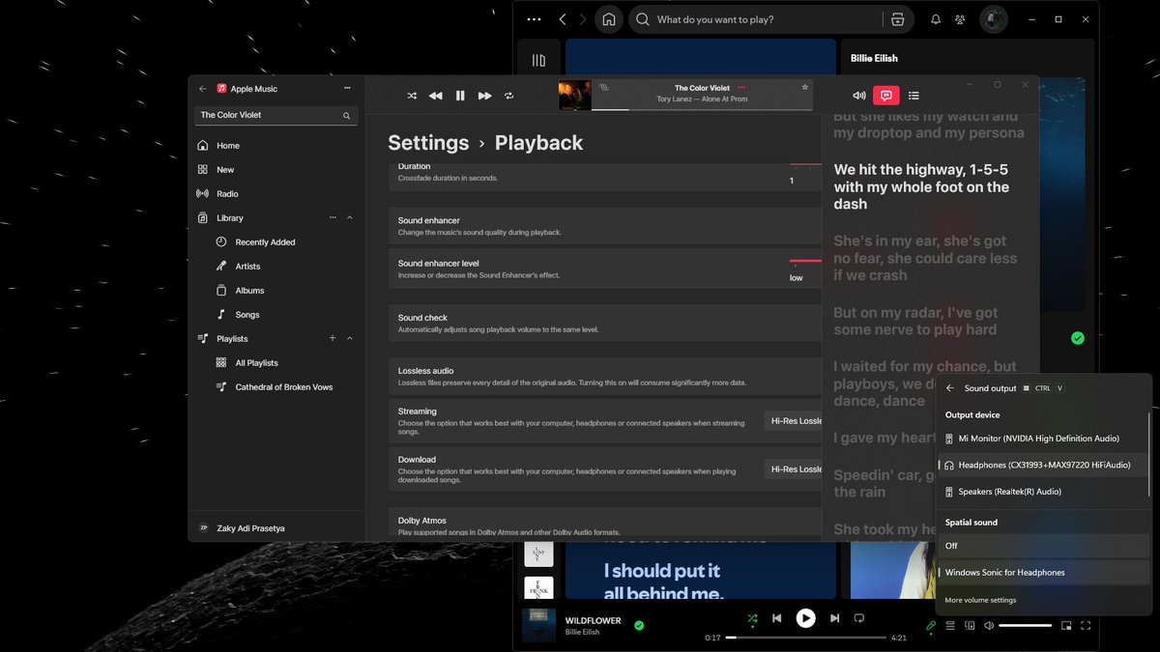This screenshot has height=652, width=1160.
Task: Toggle Spotify shuffle button
Action: tap(752, 618)
